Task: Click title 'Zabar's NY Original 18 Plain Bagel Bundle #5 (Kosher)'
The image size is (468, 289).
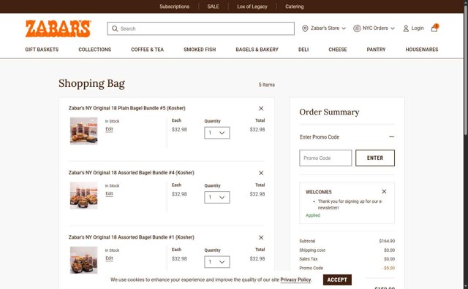Action: click(x=127, y=108)
